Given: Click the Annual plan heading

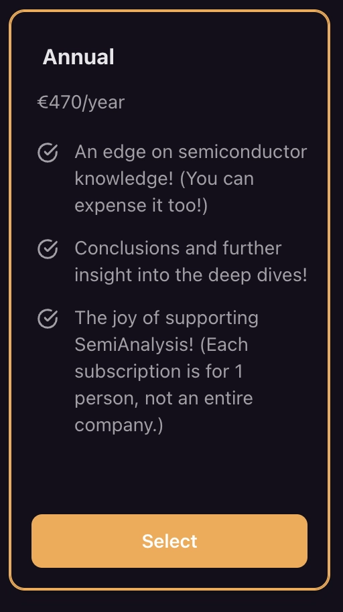Looking at the screenshot, I should coord(78,57).
